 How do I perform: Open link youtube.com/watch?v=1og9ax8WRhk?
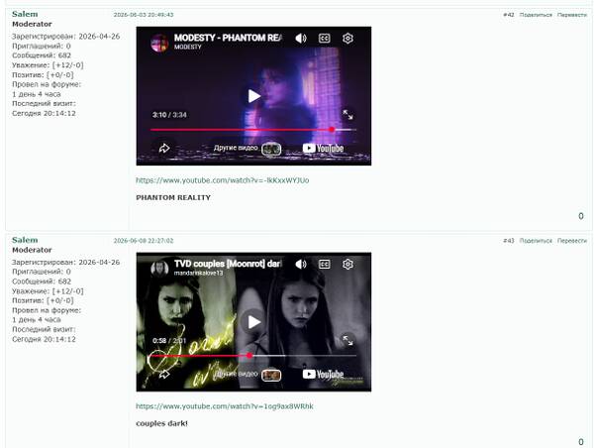[x=225, y=406]
